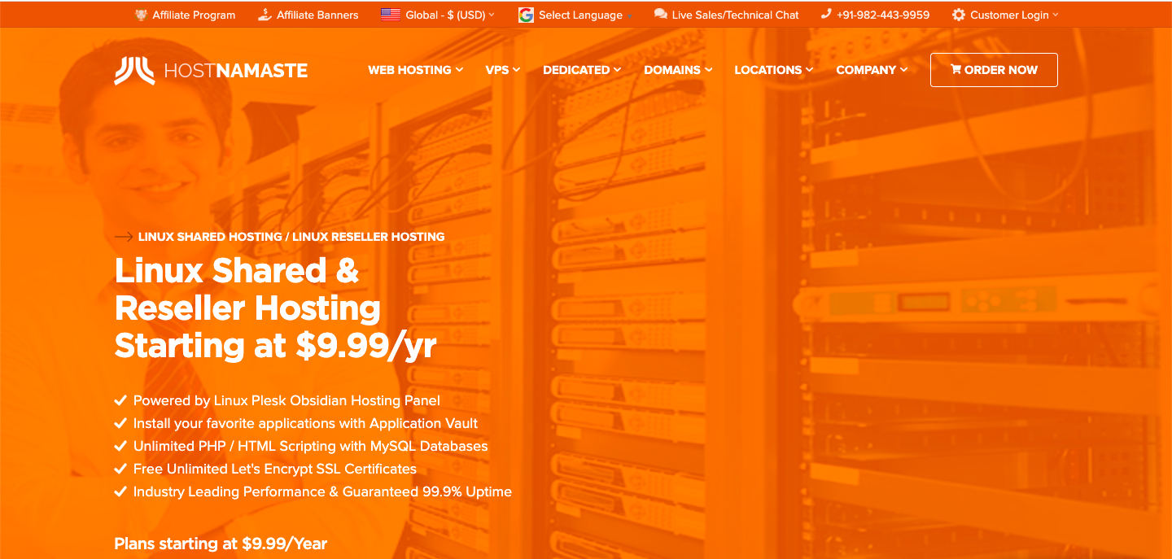Open the Dedicated menu
This screenshot has width=1172, height=559.
point(582,70)
